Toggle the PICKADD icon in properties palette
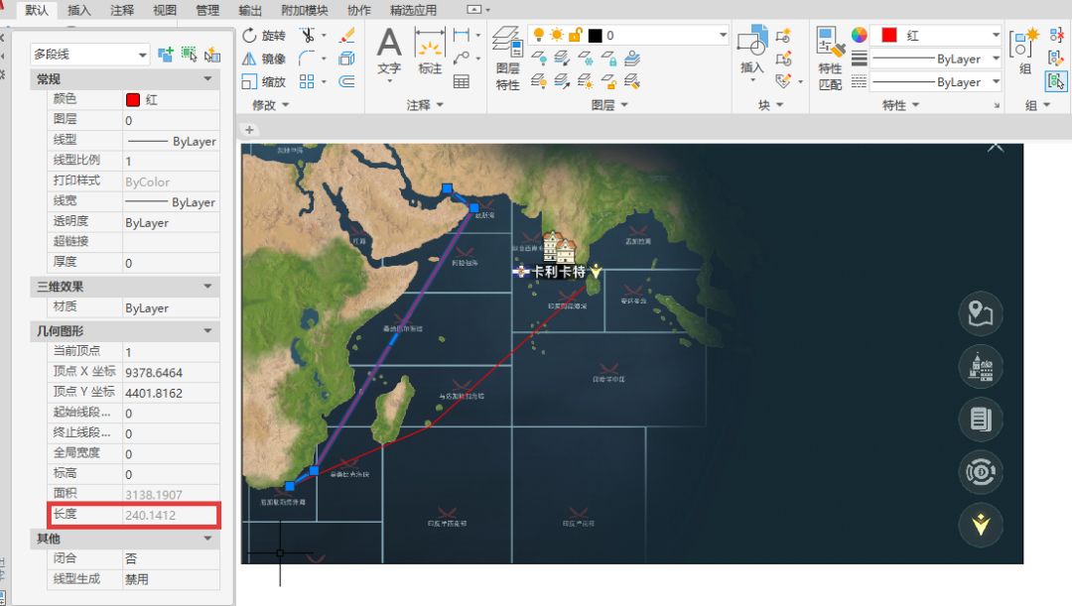 pos(166,54)
